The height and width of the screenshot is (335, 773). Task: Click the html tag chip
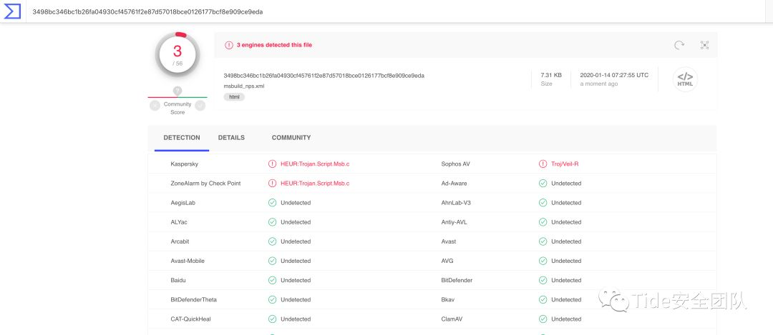coord(234,96)
